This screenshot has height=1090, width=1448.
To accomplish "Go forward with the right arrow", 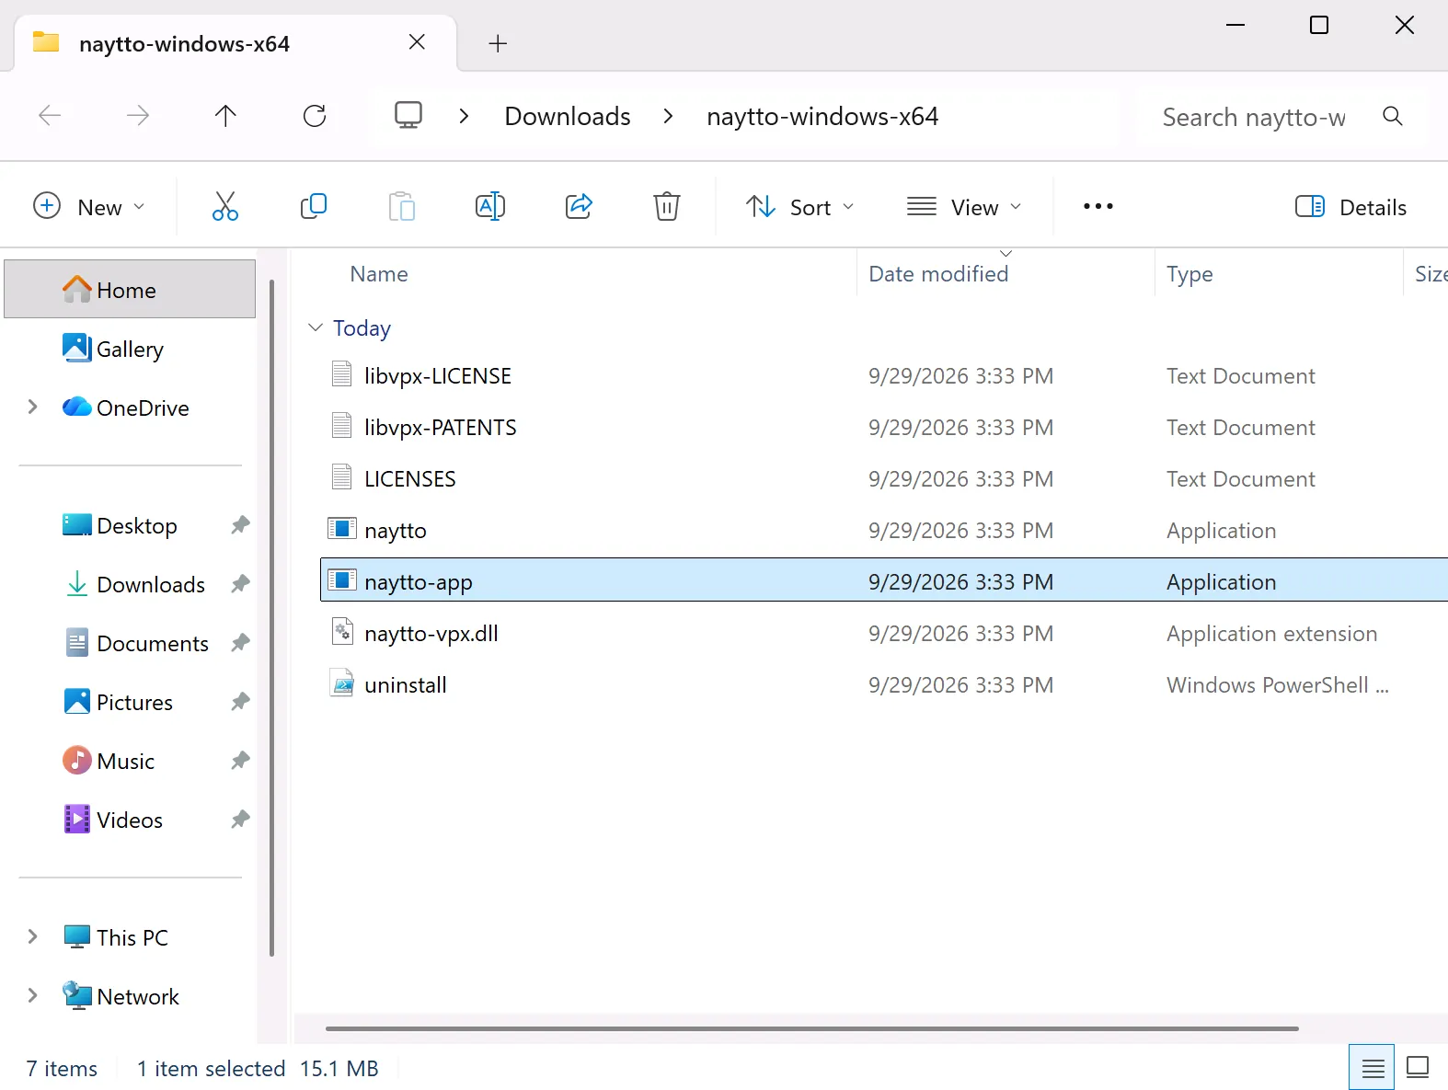I will click(x=138, y=115).
